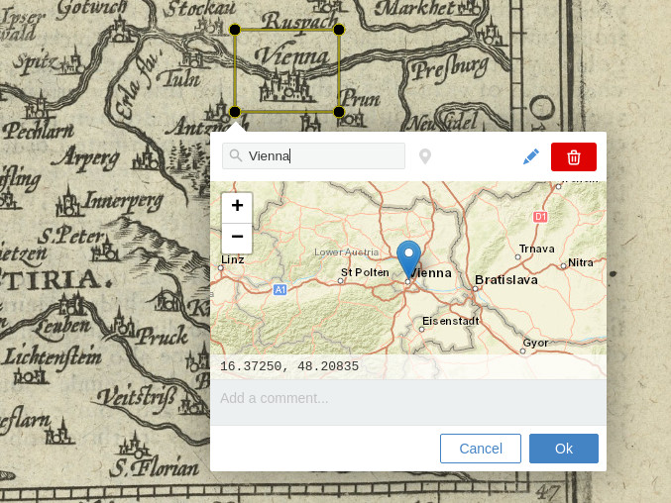This screenshot has height=503, width=671.
Task: Click the top-left selection handle
Action: tap(235, 30)
